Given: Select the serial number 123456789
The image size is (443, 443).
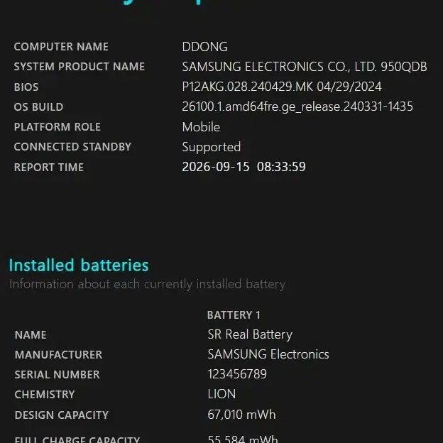Looking at the screenshot, I should click(x=237, y=374).
